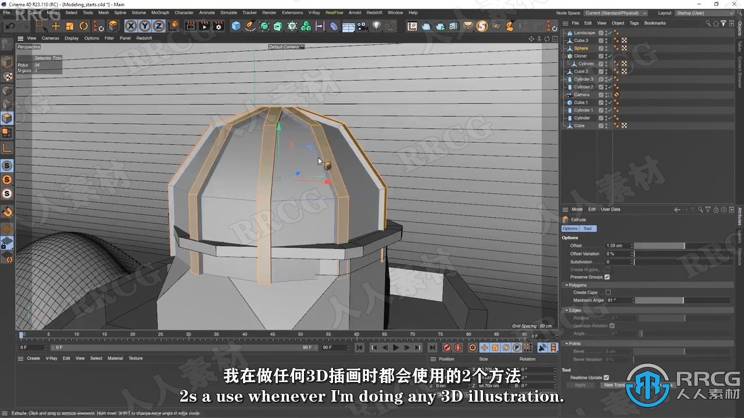The width and height of the screenshot is (744, 418).
Task: Open the Simulate menu
Action: click(x=228, y=12)
